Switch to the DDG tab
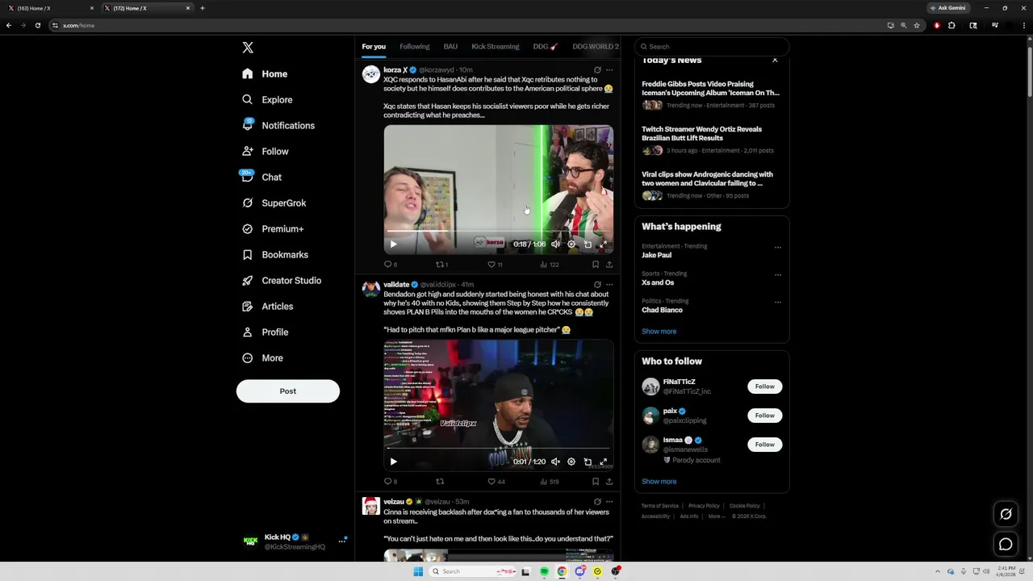1033x581 pixels. click(x=546, y=46)
